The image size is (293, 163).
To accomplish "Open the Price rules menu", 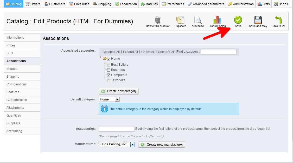I will coord(79,4).
